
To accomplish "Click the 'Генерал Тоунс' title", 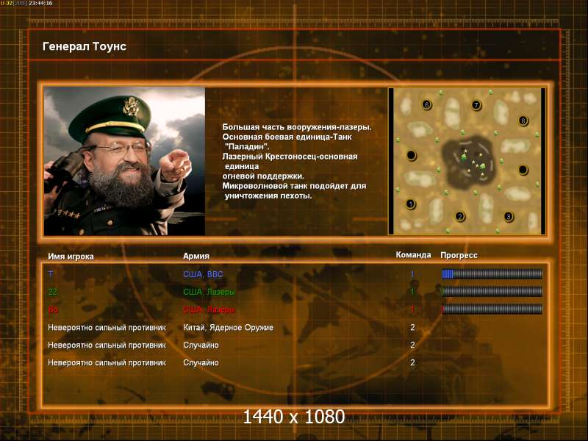I will 85,46.
